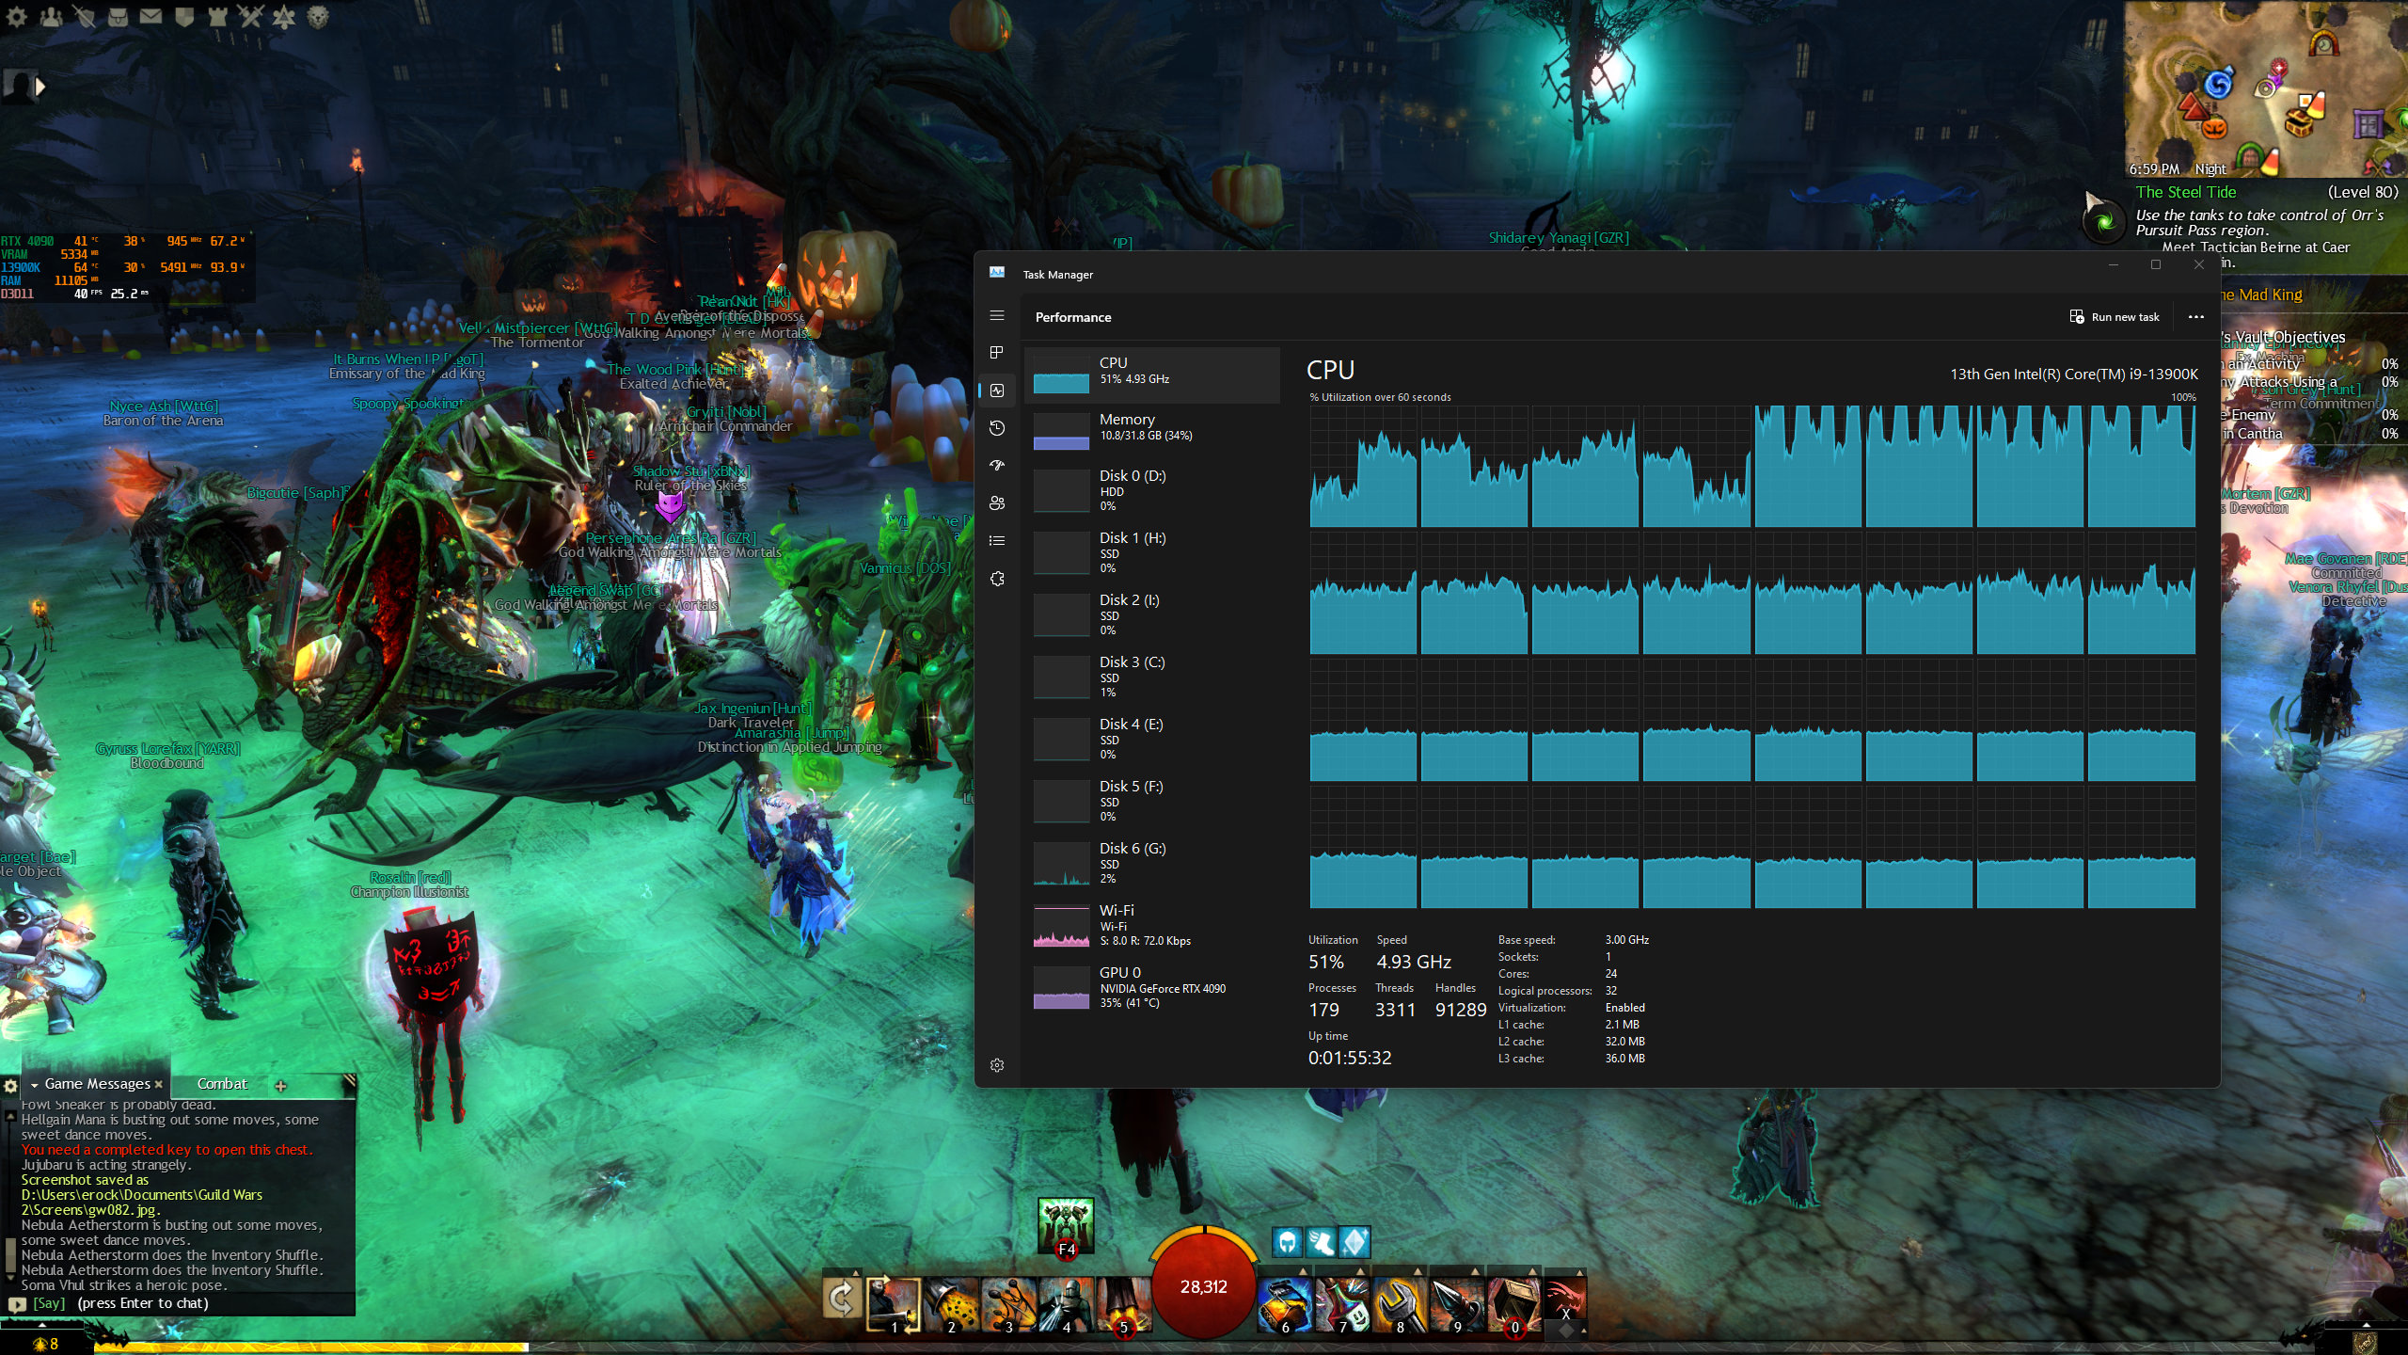Click chat scrollbar up arrow
2408x1355 pixels.
pyautogui.click(x=10, y=1116)
